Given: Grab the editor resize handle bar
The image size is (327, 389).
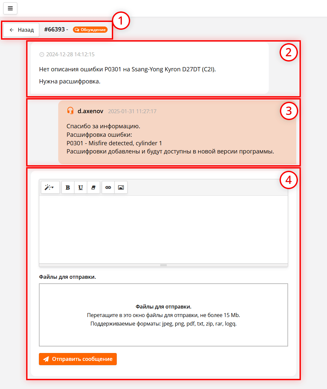Looking at the screenshot, I should (x=163, y=265).
